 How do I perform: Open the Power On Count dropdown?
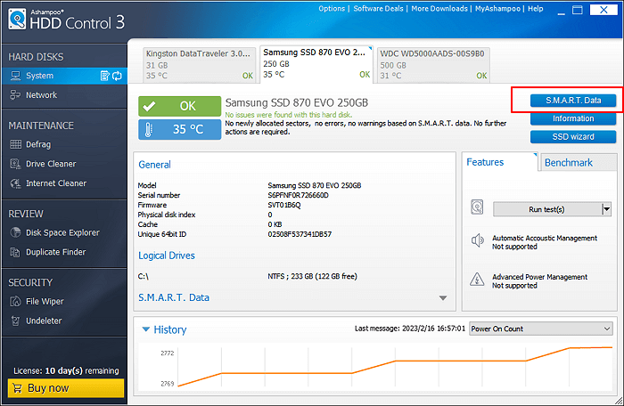click(541, 329)
